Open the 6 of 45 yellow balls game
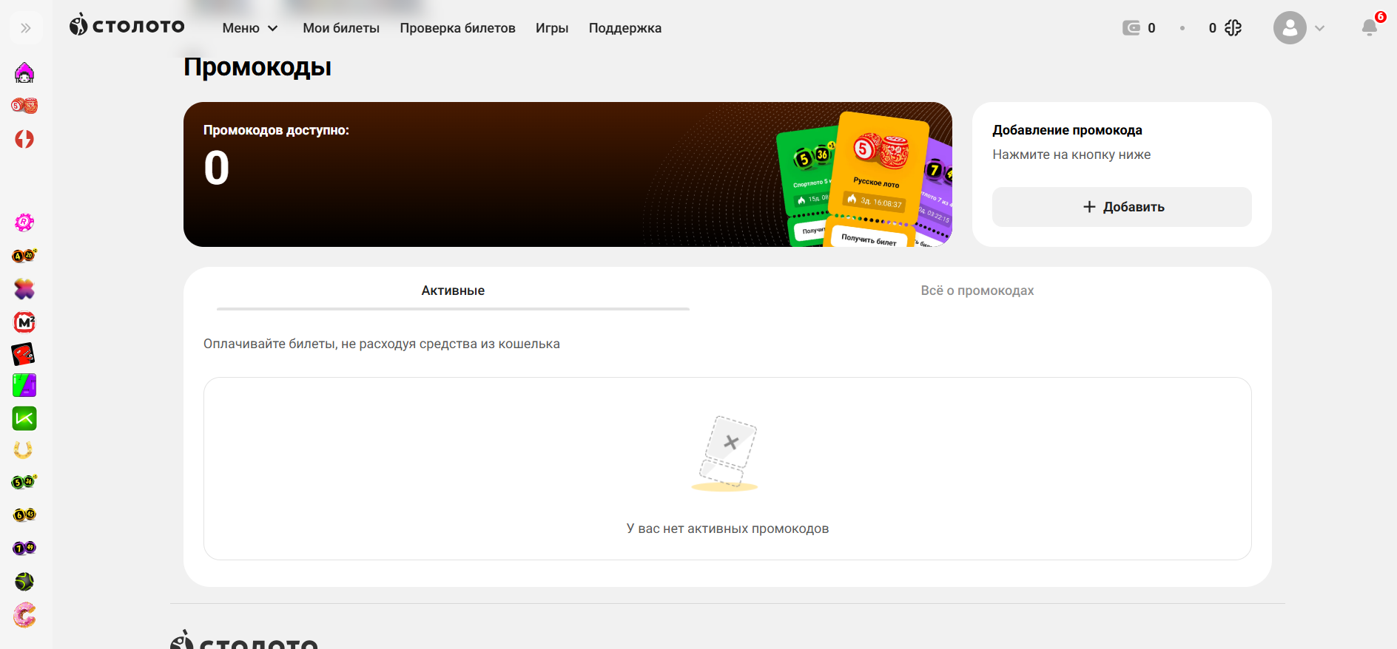 pos(24,514)
